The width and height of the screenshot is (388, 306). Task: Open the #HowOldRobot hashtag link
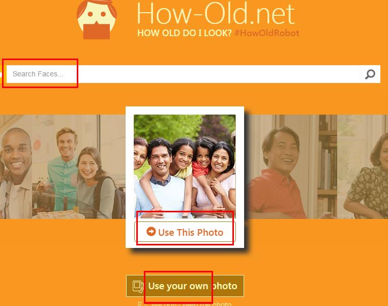[267, 33]
